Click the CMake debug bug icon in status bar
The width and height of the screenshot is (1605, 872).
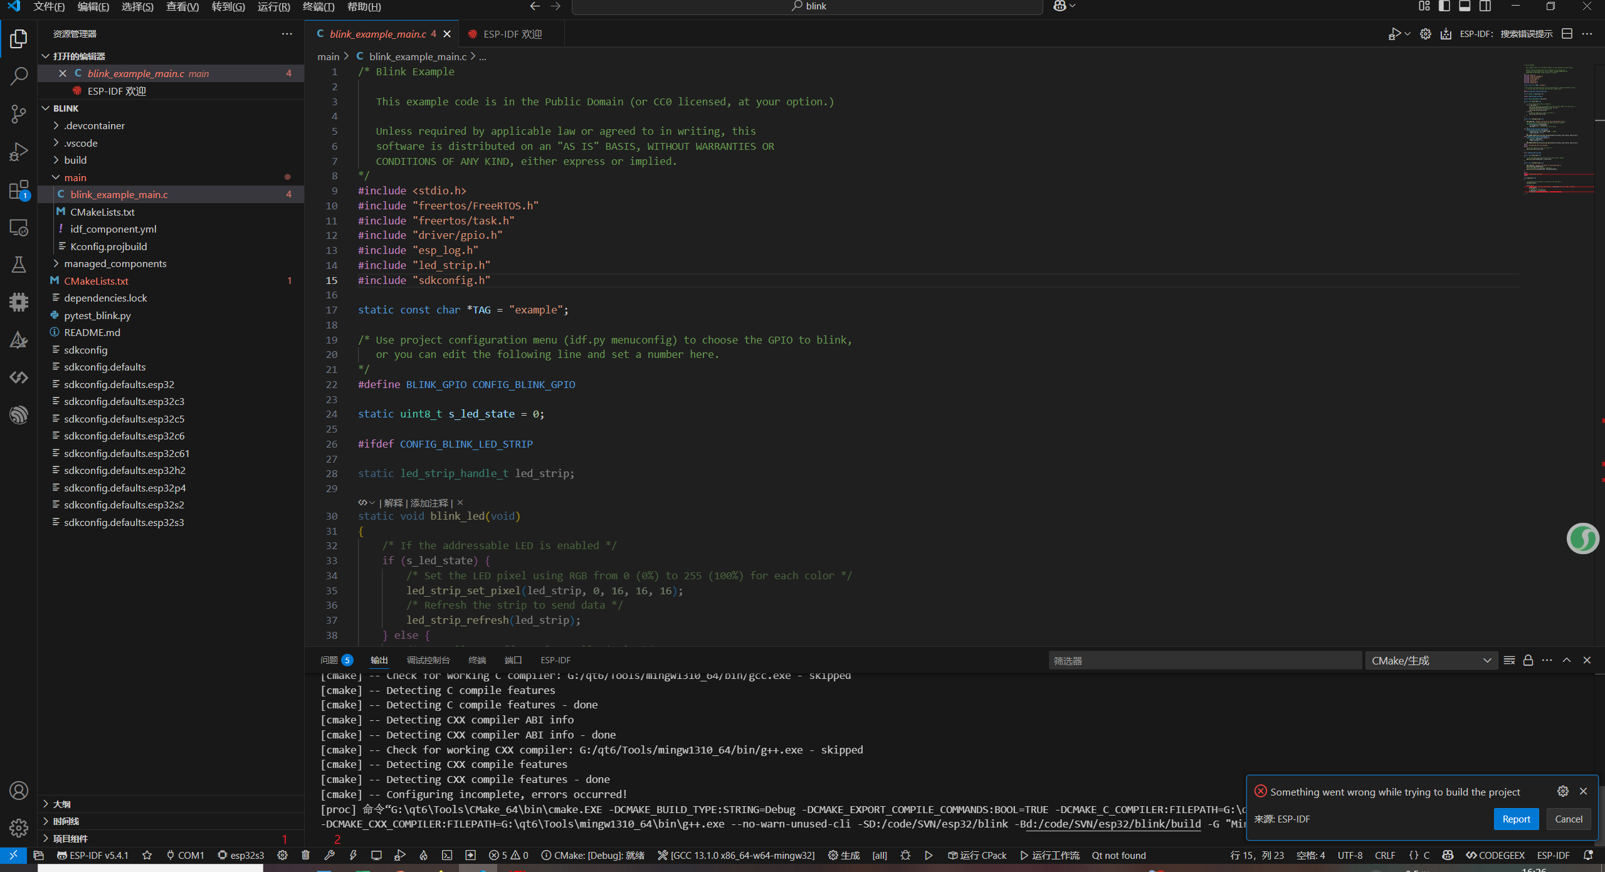point(905,855)
